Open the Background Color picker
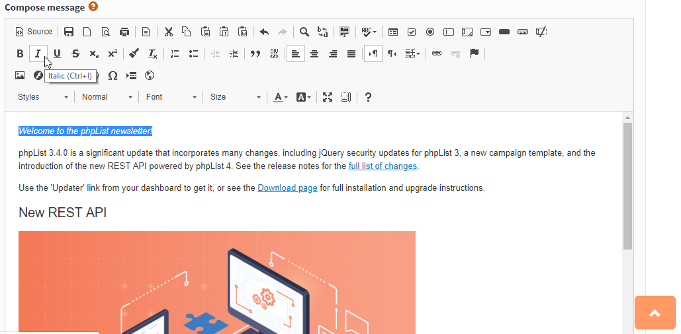The image size is (681, 334). (x=304, y=97)
